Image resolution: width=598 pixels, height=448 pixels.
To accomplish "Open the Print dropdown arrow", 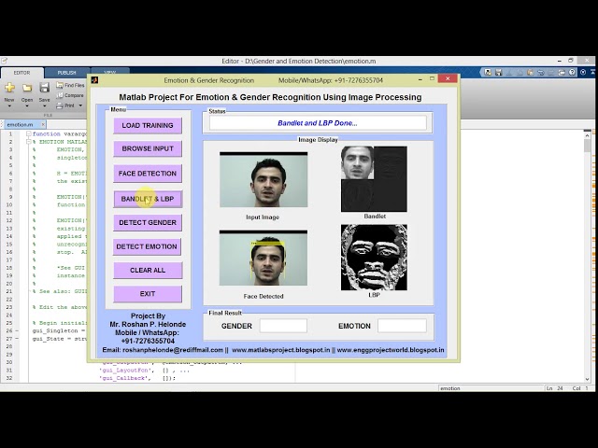I will pyautogui.click(x=80, y=105).
